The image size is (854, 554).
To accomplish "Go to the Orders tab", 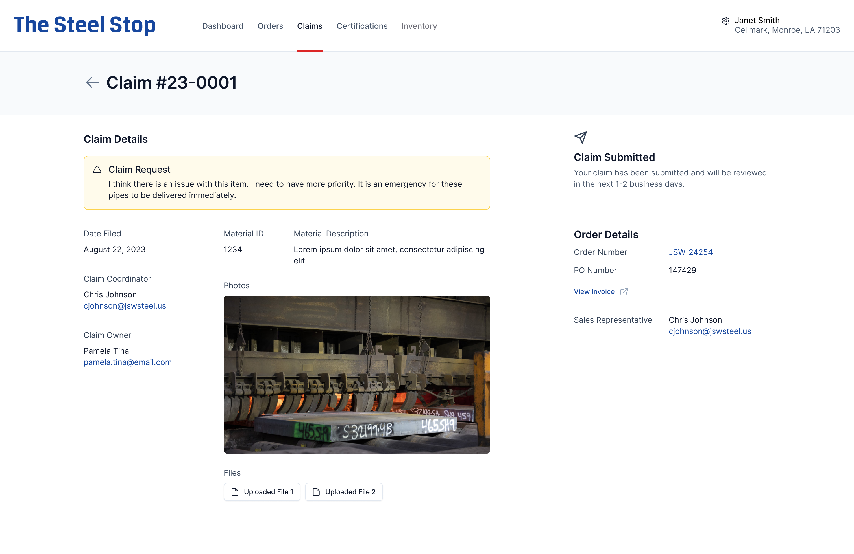I will pos(270,26).
